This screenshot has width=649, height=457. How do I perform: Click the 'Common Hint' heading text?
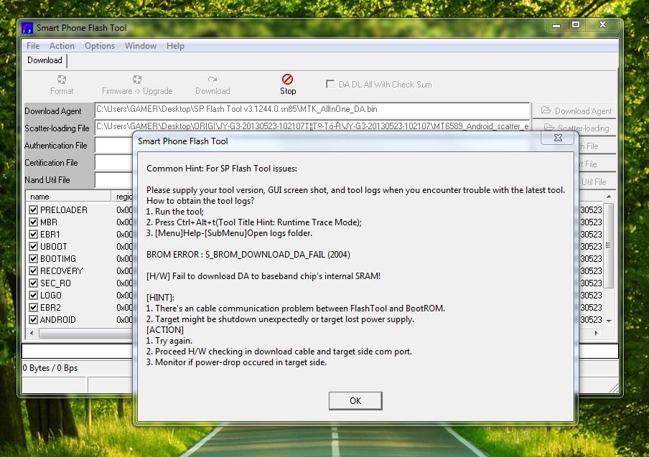click(x=221, y=169)
